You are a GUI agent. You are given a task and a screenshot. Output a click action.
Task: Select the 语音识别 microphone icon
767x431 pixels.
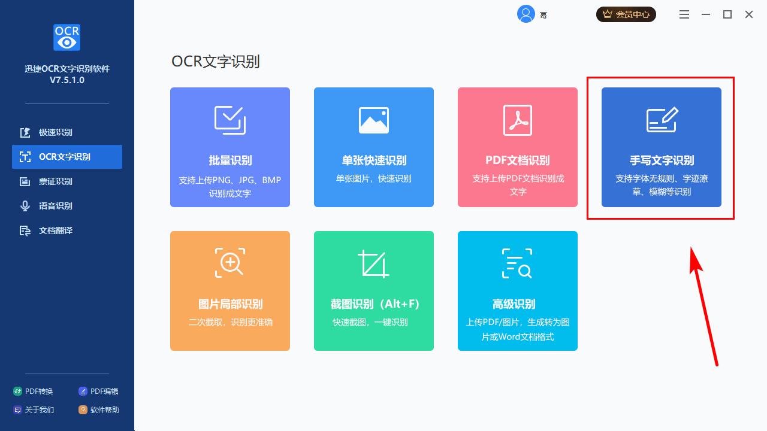click(25, 206)
